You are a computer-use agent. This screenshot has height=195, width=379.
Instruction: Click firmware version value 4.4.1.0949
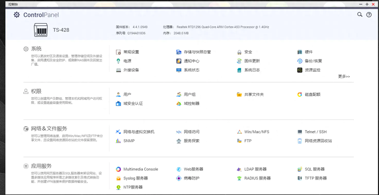pos(140,27)
